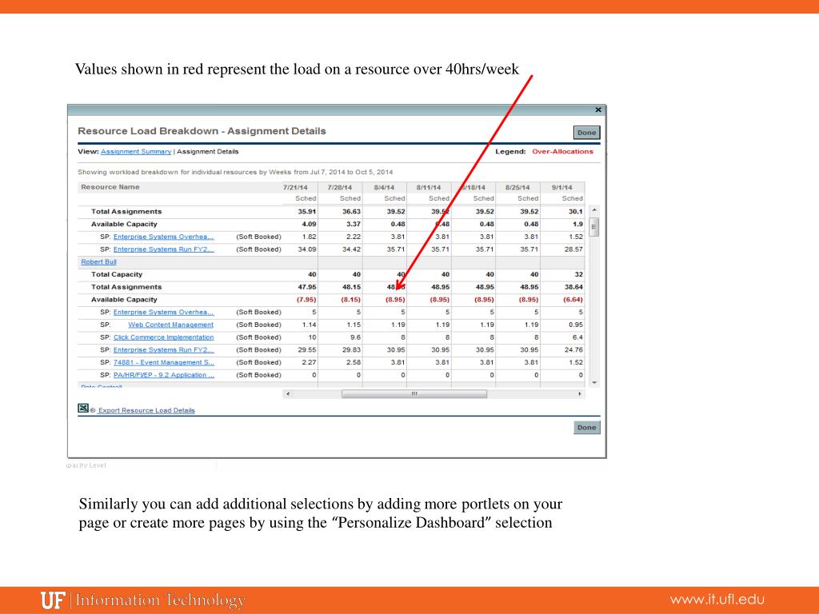Click the 2.58 Event Management value
819x614 pixels.
(354, 362)
